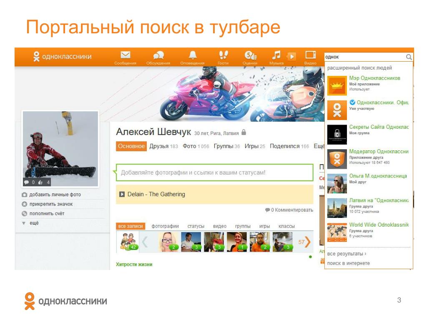Open the Сообщения envelope icon
This screenshot has height=320, width=427.
(x=125, y=55)
